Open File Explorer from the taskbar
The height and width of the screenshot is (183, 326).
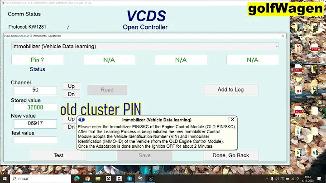(98, 178)
